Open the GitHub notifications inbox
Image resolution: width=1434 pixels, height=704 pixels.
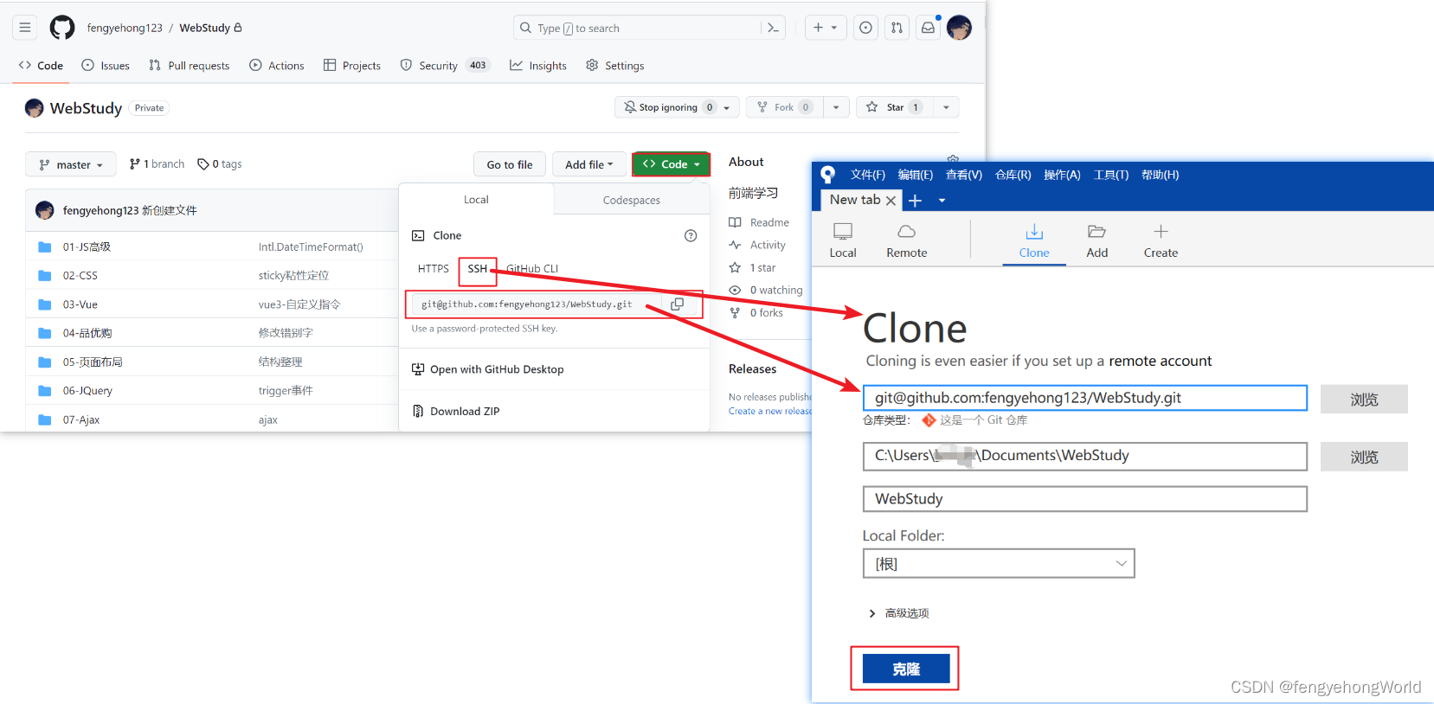pos(928,28)
